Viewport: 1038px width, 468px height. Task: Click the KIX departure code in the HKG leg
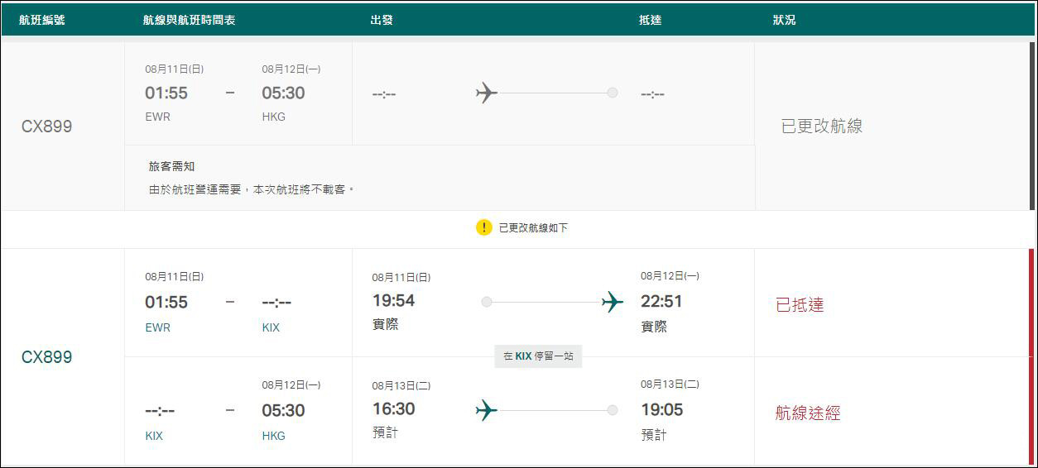click(154, 436)
